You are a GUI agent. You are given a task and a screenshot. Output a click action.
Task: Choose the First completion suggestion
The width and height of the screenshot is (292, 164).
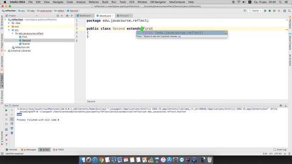[x=182, y=33]
